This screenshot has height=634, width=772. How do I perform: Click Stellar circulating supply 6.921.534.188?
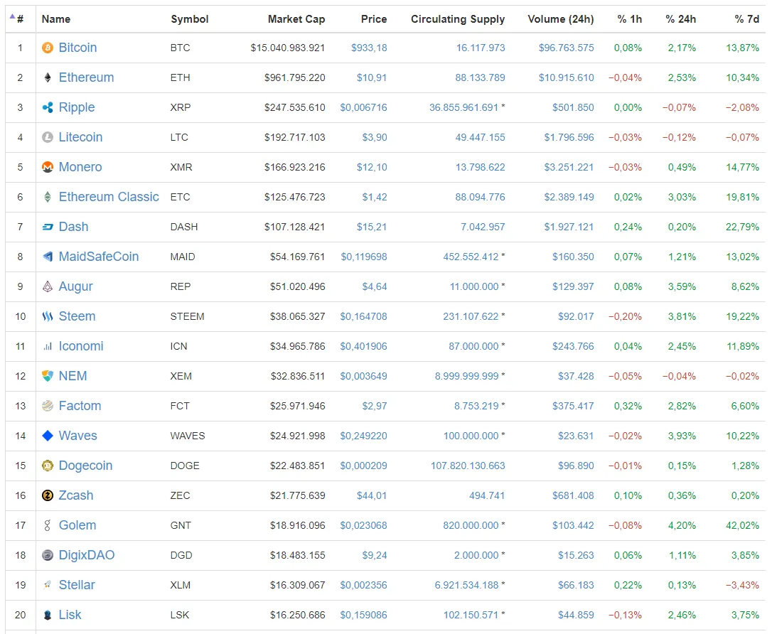point(467,585)
